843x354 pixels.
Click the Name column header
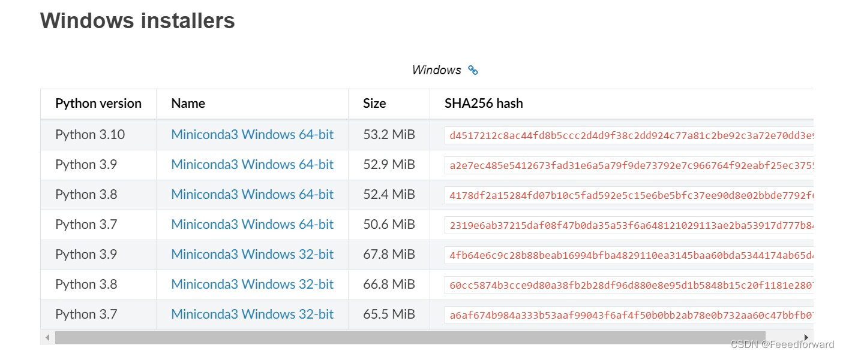(188, 103)
